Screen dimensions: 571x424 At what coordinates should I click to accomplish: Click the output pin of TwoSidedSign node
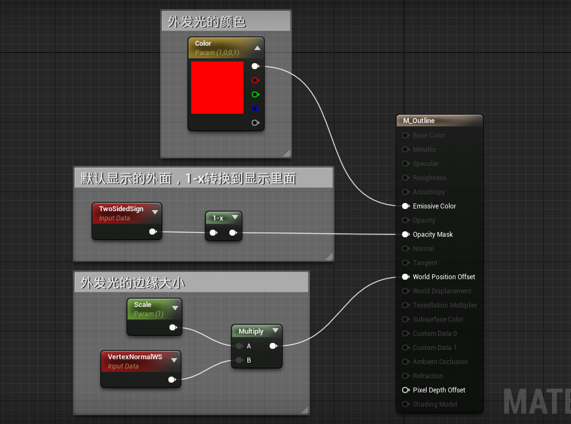(x=153, y=231)
